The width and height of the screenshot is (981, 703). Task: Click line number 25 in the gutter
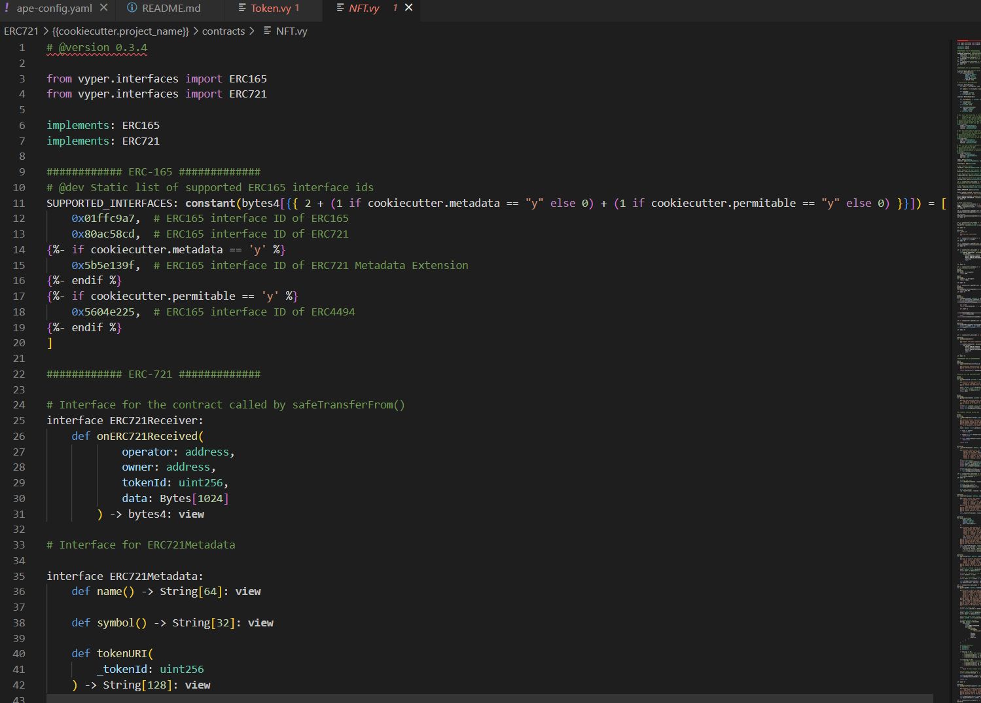(x=18, y=421)
